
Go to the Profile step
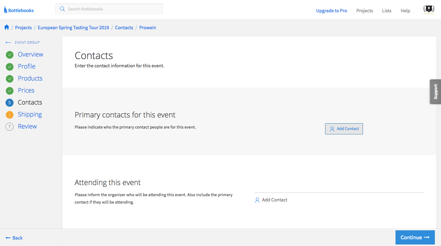[x=26, y=66]
